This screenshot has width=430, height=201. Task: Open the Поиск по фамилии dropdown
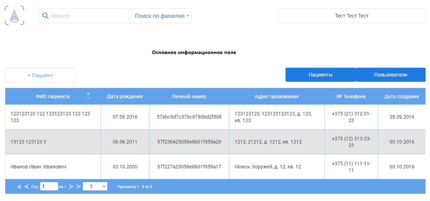(x=161, y=16)
